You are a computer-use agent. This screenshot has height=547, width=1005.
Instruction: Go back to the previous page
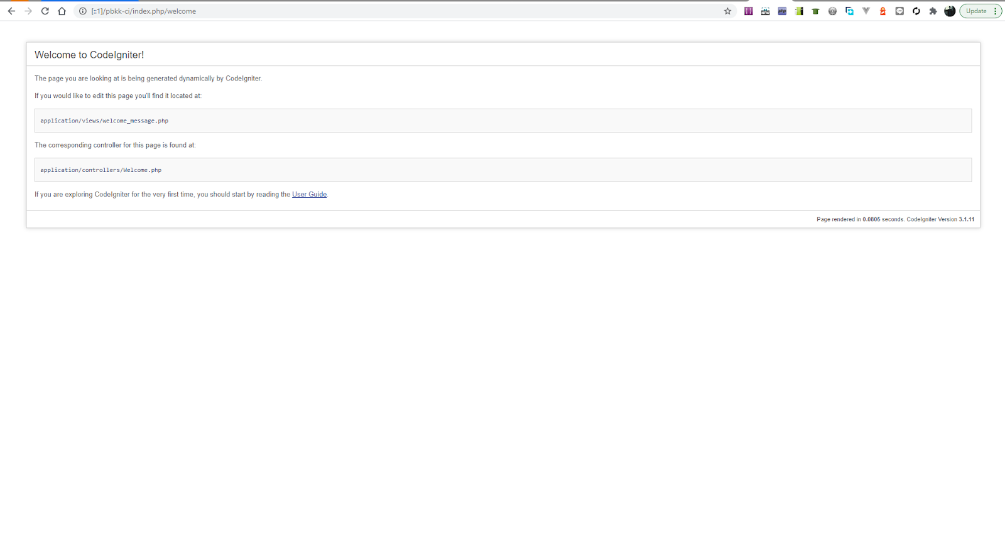coord(11,11)
